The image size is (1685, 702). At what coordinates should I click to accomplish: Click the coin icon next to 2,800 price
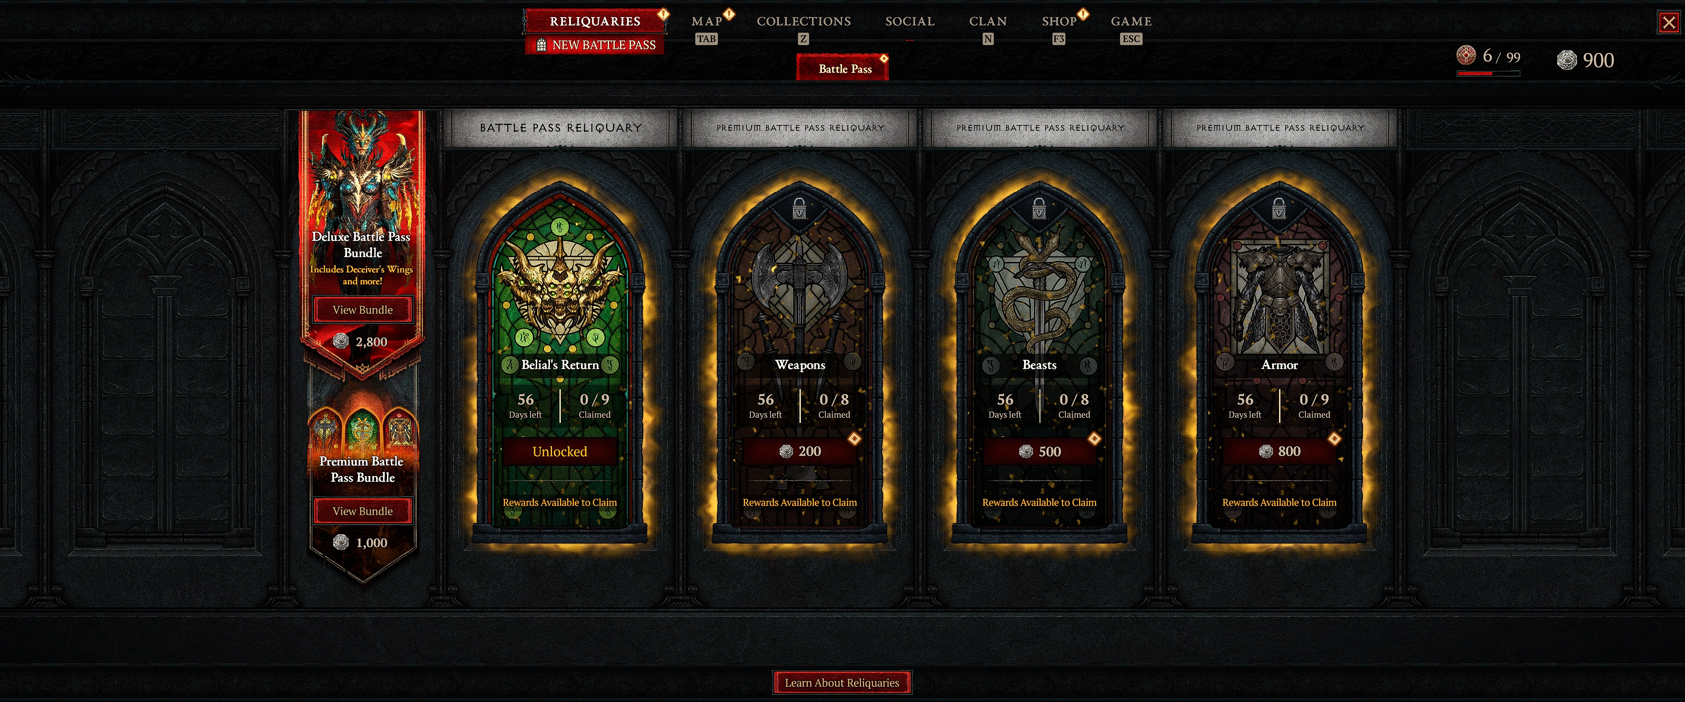click(x=341, y=341)
